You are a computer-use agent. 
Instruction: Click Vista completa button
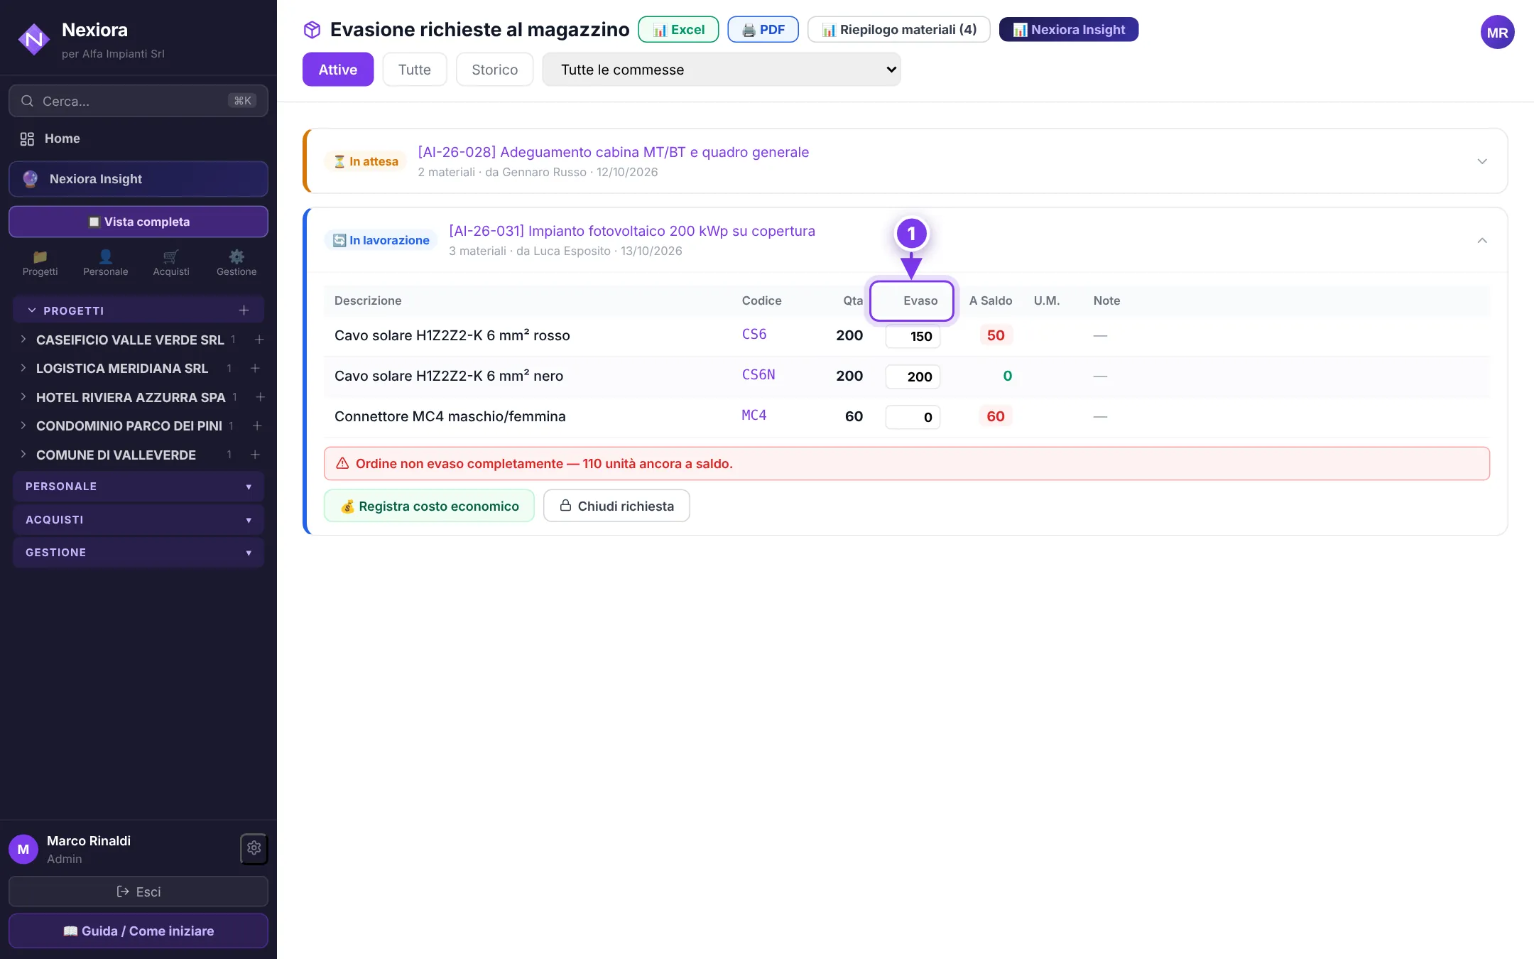tap(138, 222)
